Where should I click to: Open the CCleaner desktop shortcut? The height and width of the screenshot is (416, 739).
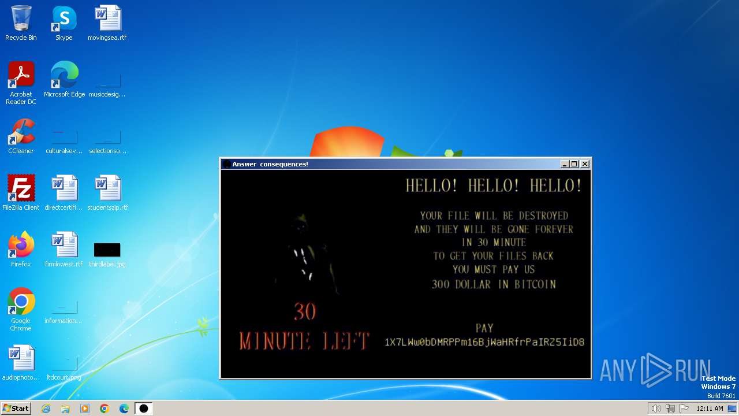(x=21, y=136)
